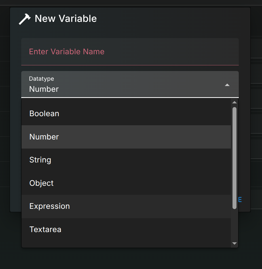The width and height of the screenshot is (262, 269).
Task: Collapse the Datatype dropdown using its arrow
Action: [227, 85]
